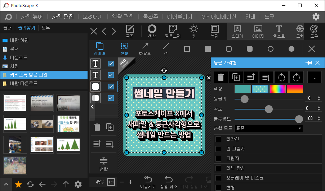Click the 실행 취소 (Undo) button
Image resolution: width=325 pixels, height=191 pixels.
coord(169,182)
